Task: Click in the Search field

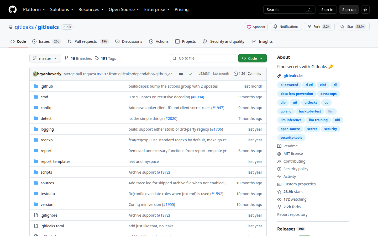Action: (x=289, y=9)
